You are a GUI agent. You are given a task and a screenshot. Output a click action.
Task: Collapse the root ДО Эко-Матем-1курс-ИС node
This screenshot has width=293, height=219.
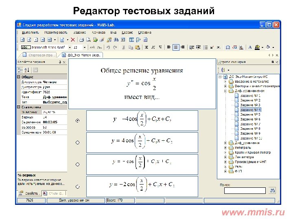tap(220, 77)
